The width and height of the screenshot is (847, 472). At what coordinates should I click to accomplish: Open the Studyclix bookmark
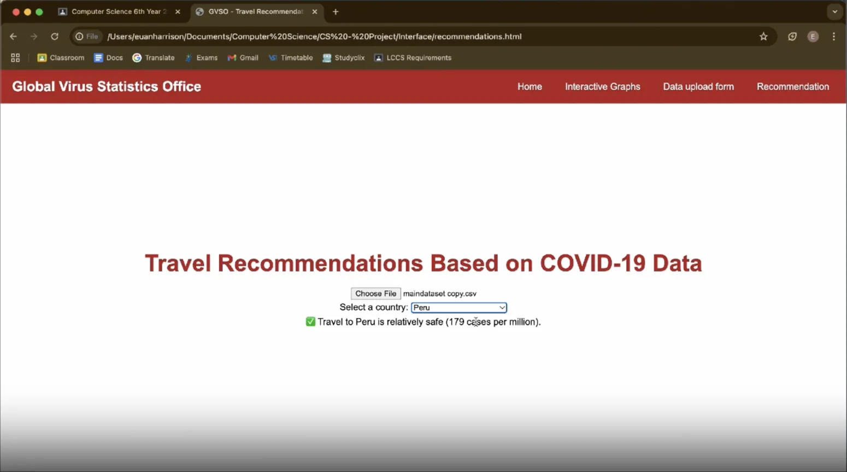tap(344, 58)
